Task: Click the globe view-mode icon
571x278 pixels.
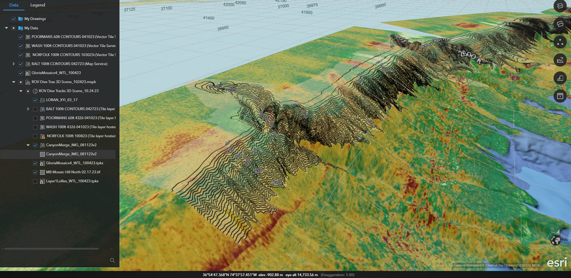Action: point(556,240)
